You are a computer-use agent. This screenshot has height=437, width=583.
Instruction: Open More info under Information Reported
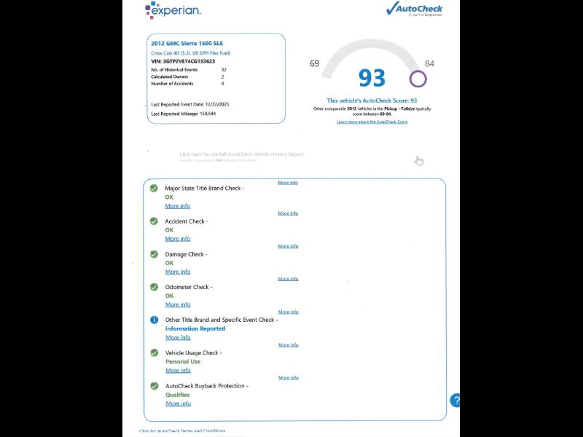tap(178, 337)
